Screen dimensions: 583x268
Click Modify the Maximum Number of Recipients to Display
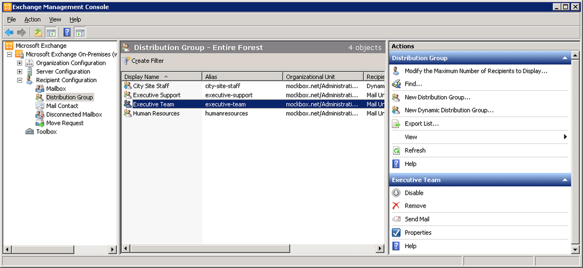coord(476,71)
